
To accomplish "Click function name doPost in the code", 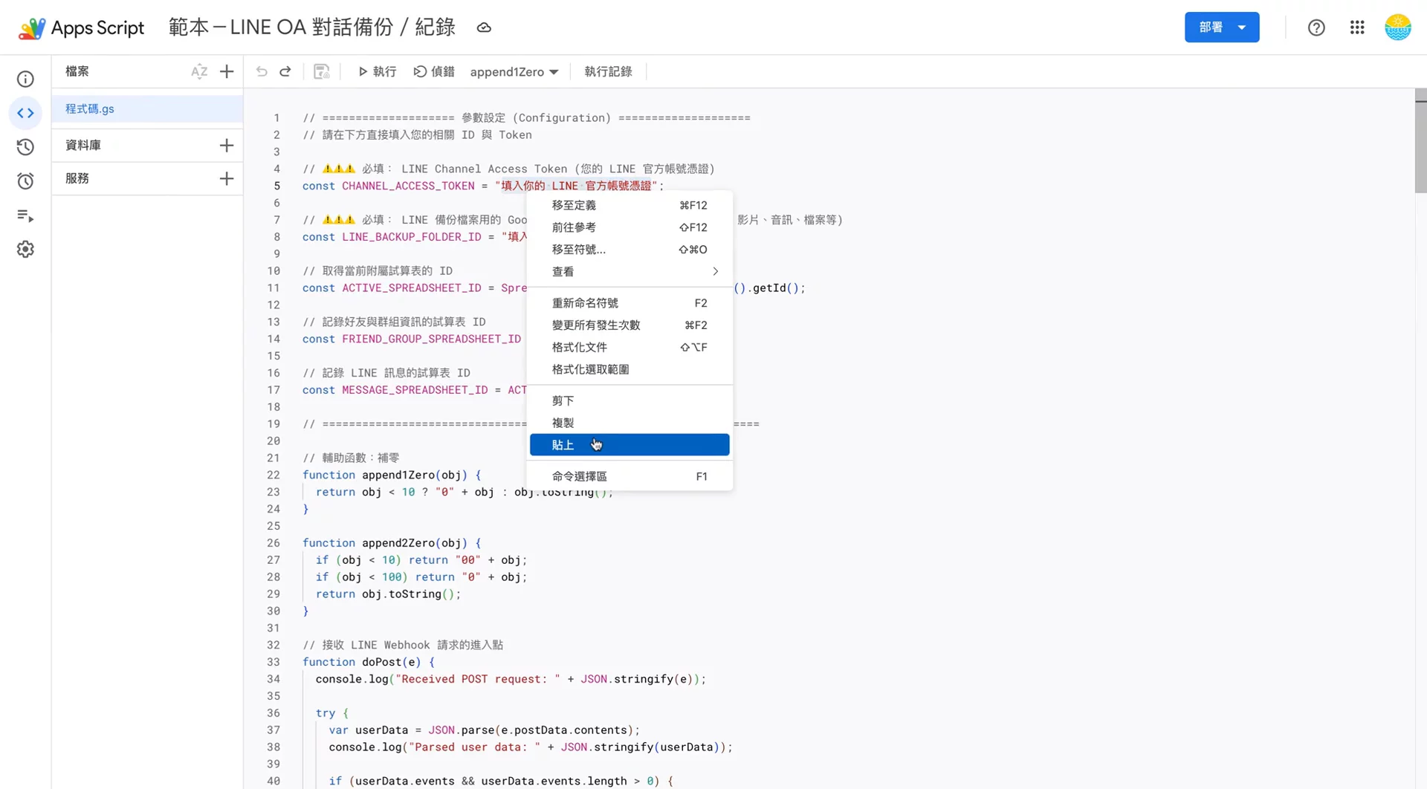I will click(381, 662).
